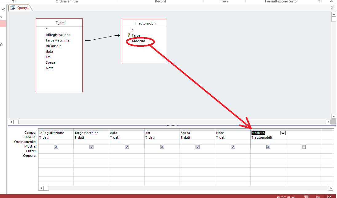
Task: Uncheck Mostra for the idRegistrazione column
Action: [x=56, y=147]
